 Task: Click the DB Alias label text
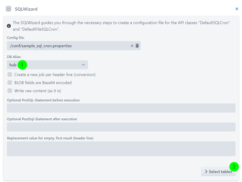pos(14,57)
